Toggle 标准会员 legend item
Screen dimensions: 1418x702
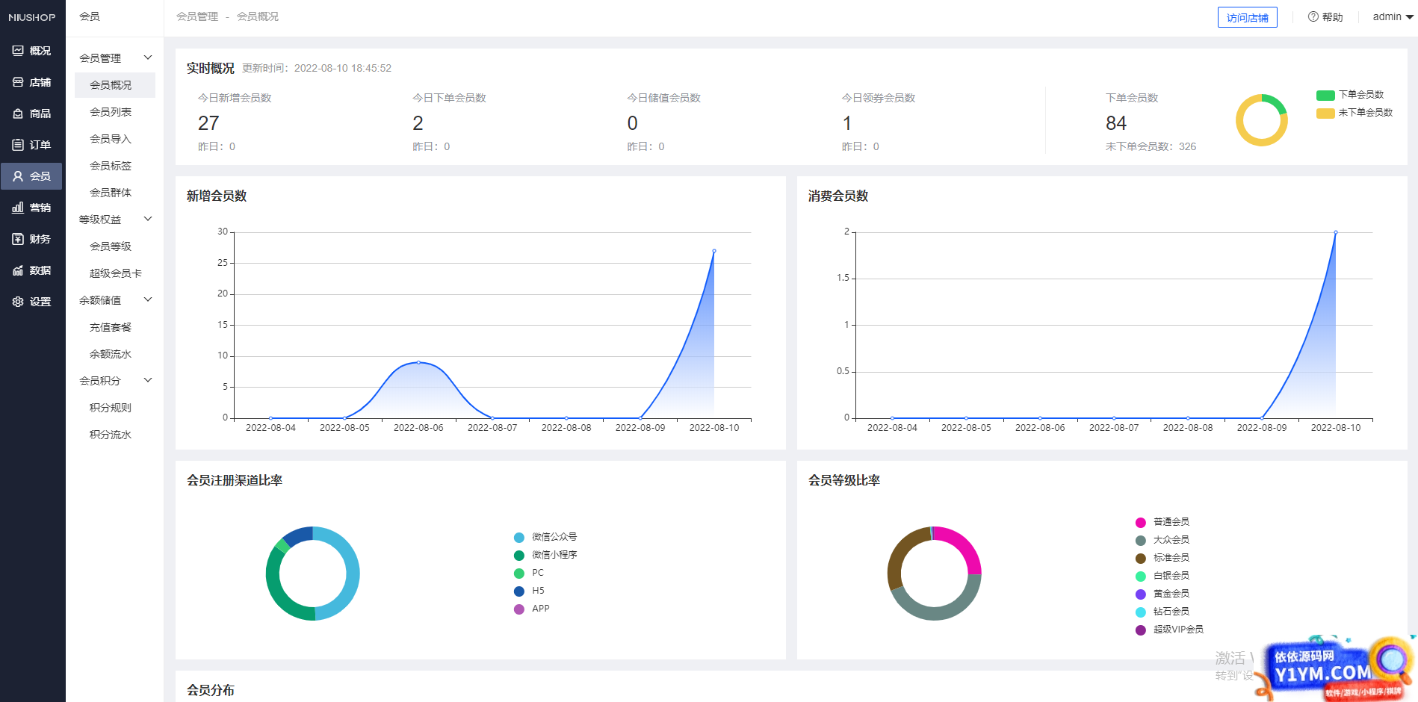1162,558
